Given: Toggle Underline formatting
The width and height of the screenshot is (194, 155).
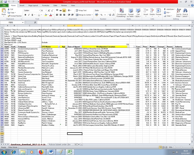Looking at the screenshot, I should [x=32, y=15].
